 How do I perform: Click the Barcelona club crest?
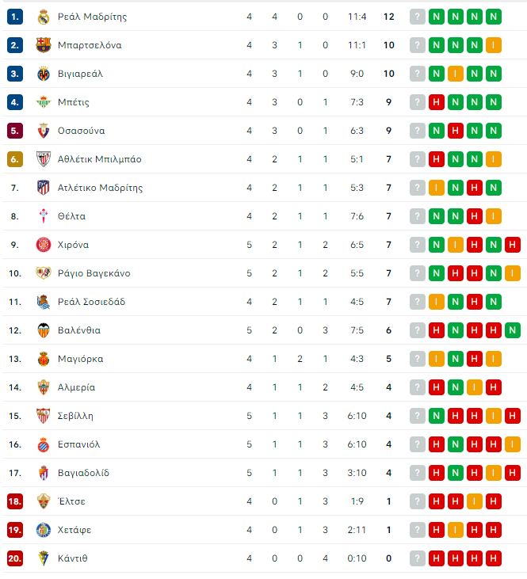tap(44, 45)
